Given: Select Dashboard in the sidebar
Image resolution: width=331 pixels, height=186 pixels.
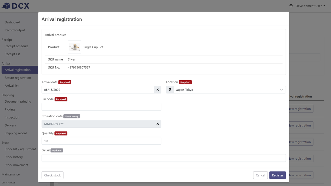Looking at the screenshot, I should pos(12,22).
